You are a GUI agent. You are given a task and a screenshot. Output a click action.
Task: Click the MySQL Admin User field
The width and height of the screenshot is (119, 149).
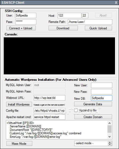(x=49, y=85)
